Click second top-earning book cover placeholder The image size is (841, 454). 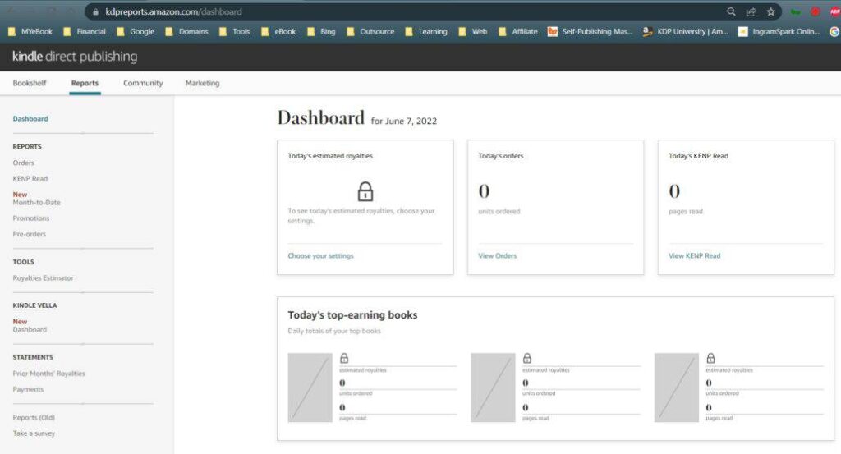(x=493, y=388)
